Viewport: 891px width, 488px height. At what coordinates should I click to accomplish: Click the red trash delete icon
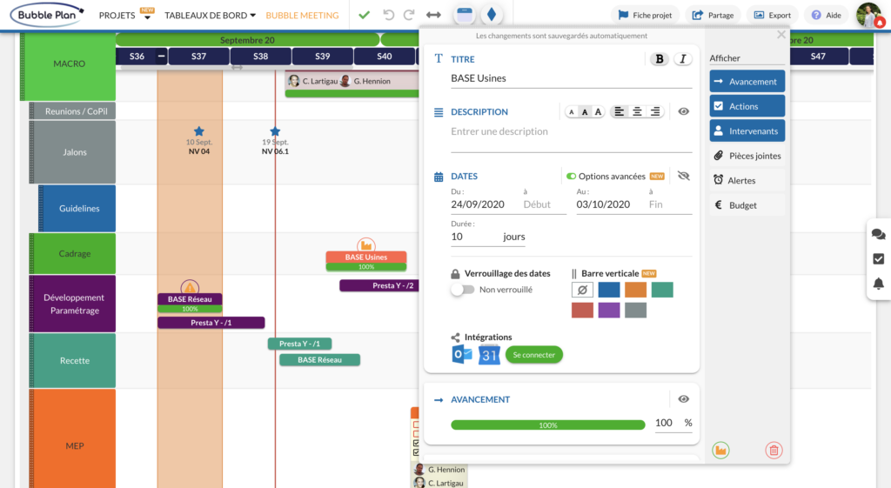click(774, 450)
